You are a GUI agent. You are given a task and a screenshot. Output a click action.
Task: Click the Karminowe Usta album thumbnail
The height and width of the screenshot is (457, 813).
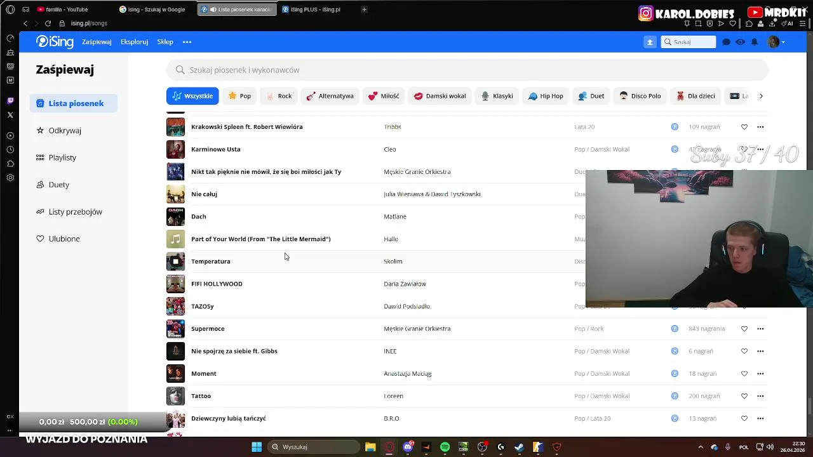click(x=175, y=149)
